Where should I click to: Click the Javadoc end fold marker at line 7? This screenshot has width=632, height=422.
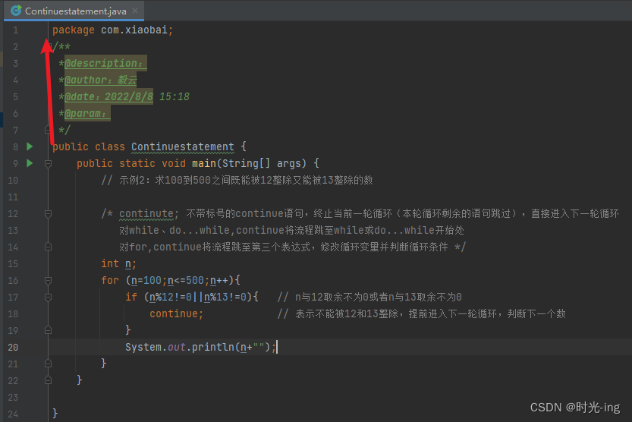pyautogui.click(x=49, y=130)
